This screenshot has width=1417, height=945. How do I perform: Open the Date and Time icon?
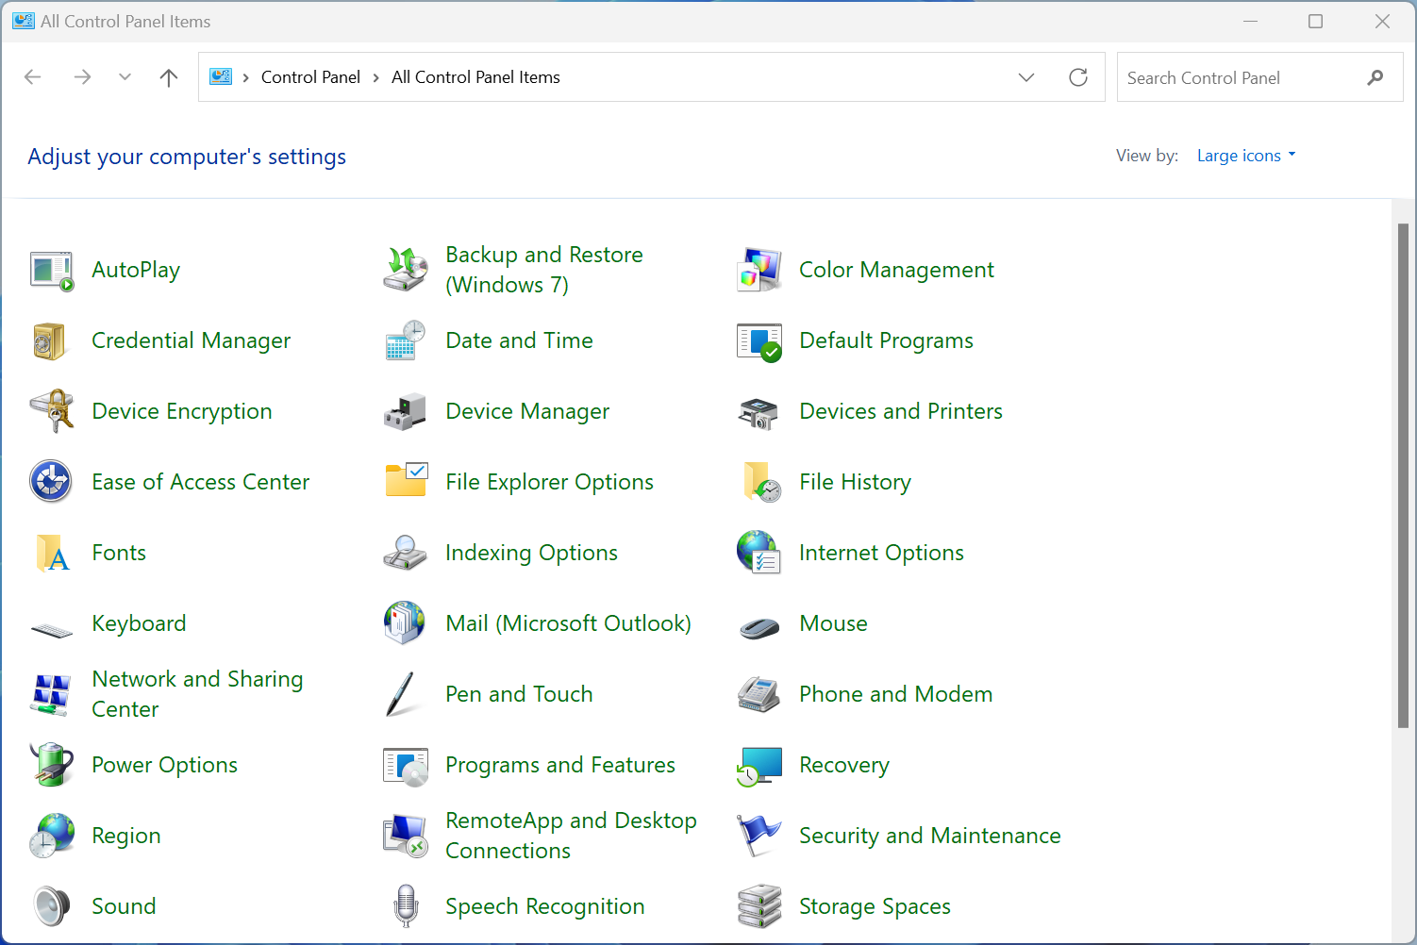pos(406,340)
